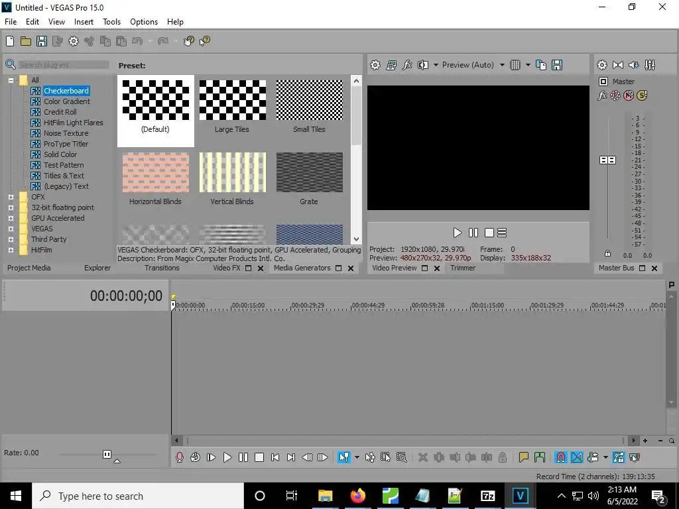This screenshot has width=679, height=509.
Task: Open Master FX button
Action: click(602, 95)
